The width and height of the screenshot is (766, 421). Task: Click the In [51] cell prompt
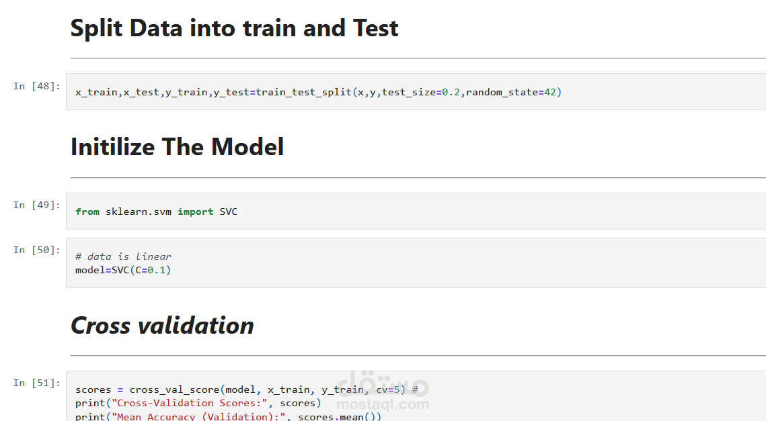(36, 383)
